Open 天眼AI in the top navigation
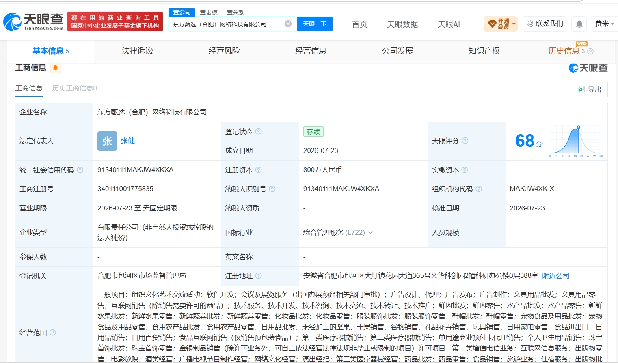This screenshot has width=618, height=363. coord(449,24)
